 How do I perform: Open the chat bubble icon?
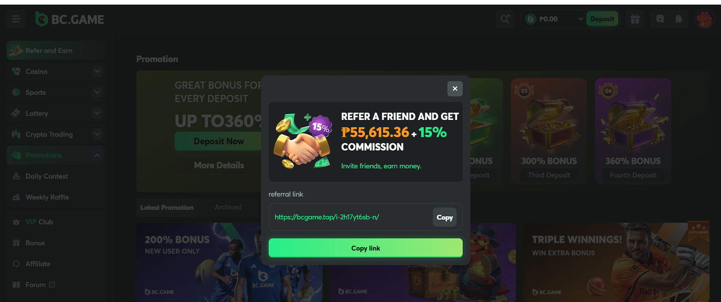click(x=660, y=19)
